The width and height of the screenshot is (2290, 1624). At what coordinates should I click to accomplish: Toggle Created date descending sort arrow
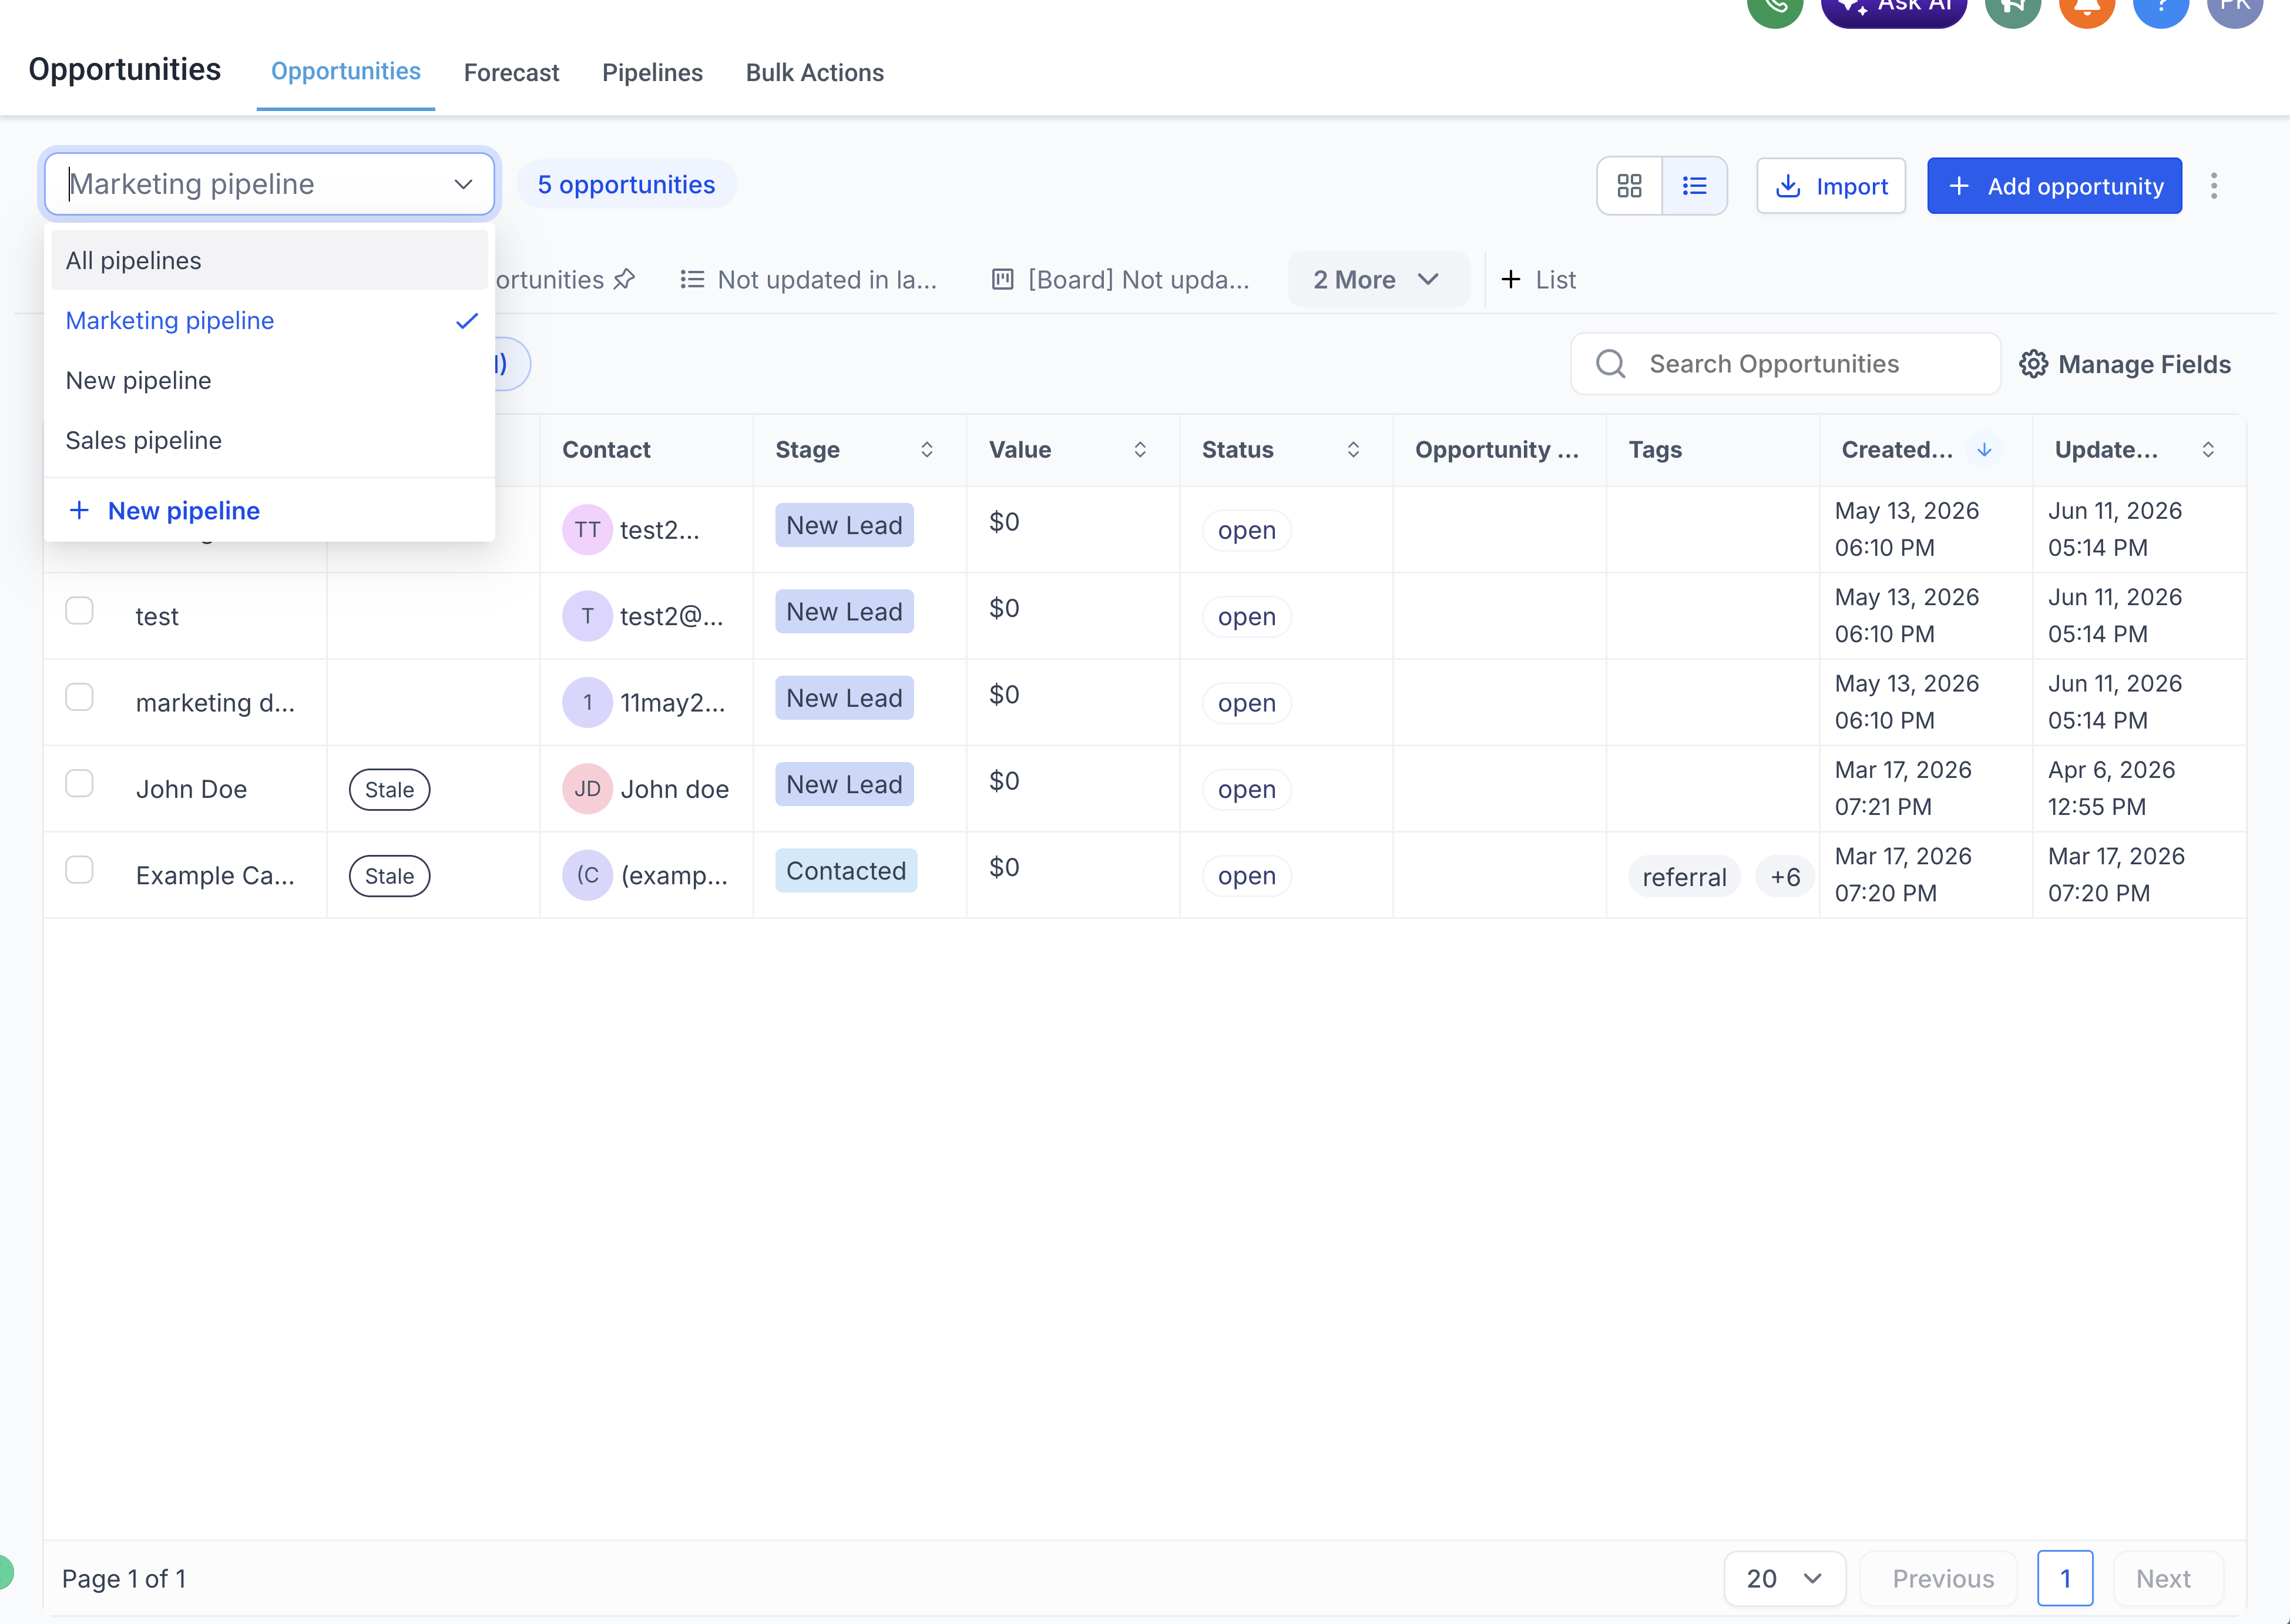click(x=1984, y=450)
